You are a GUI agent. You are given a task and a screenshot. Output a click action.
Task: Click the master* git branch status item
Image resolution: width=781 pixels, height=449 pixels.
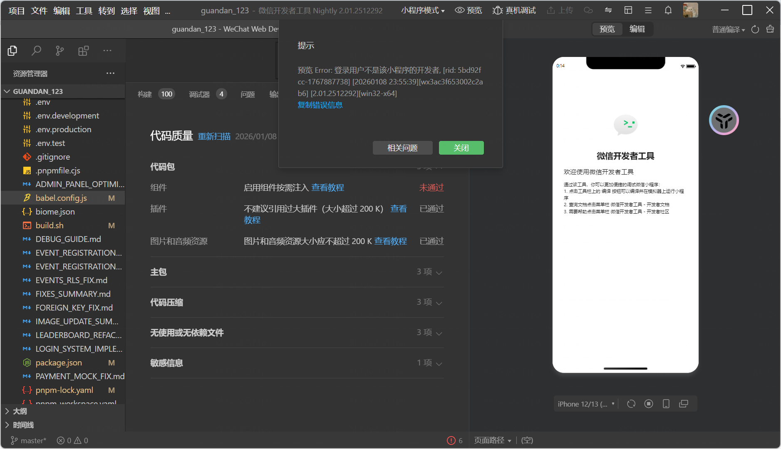(x=28, y=441)
